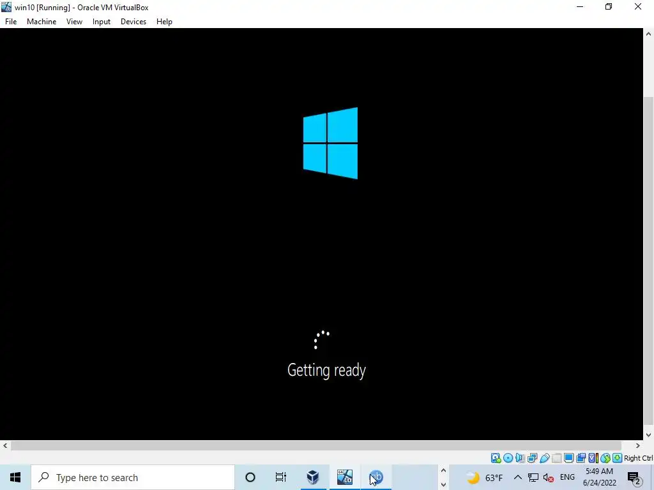
Task: Click the scroll left arrow of VM view
Action: click(x=5, y=445)
